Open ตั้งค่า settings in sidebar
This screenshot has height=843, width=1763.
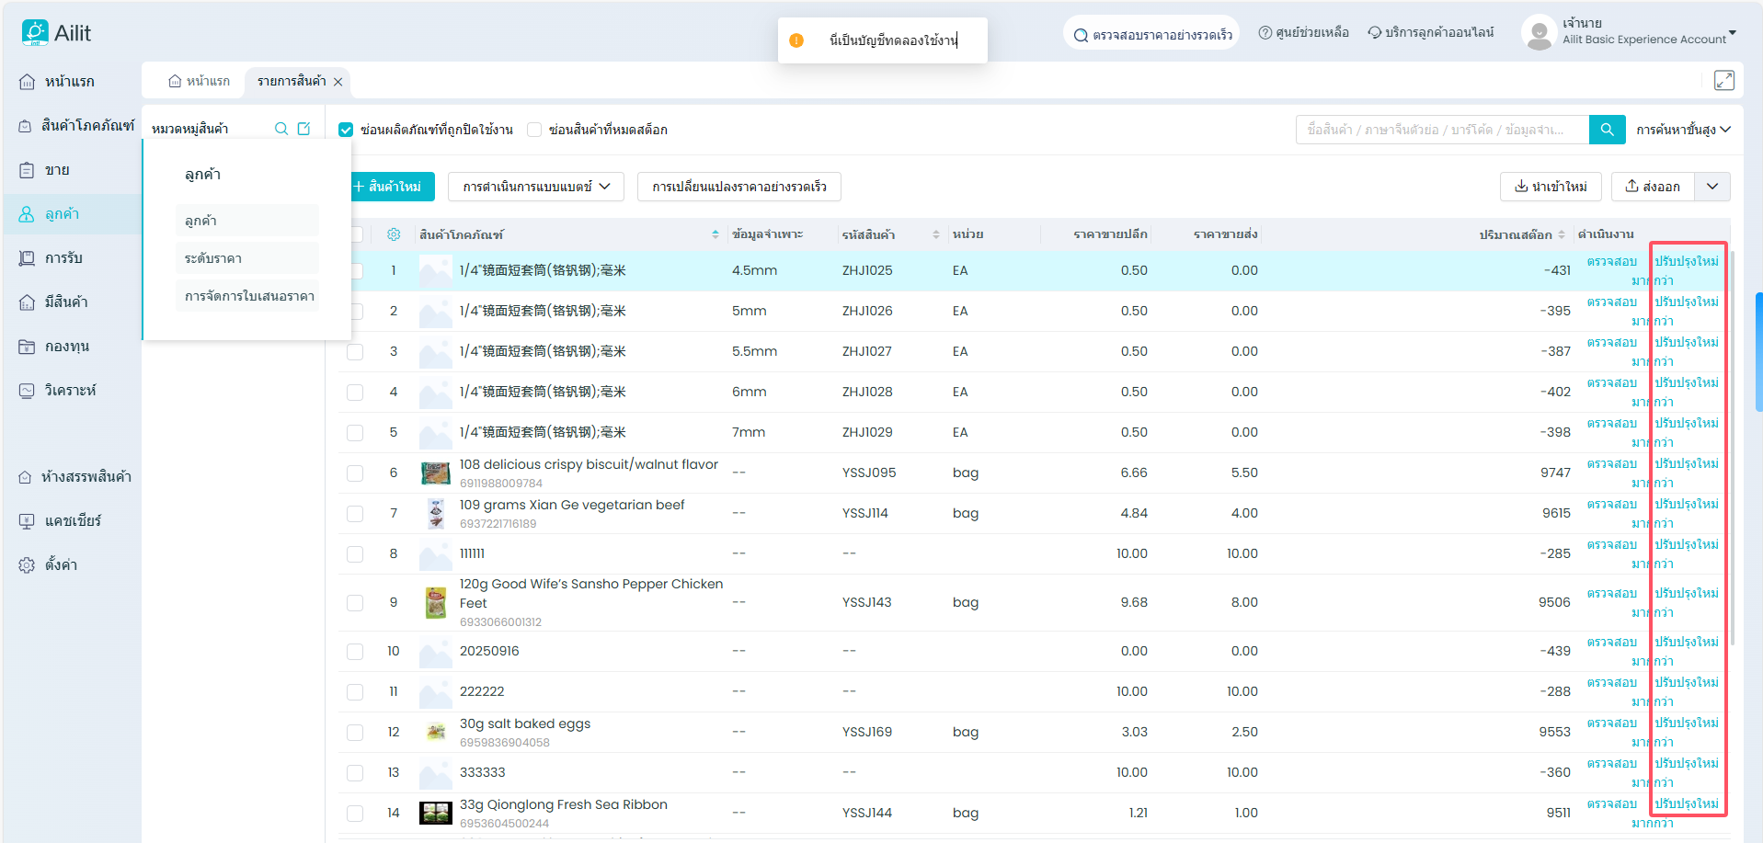click(x=61, y=564)
